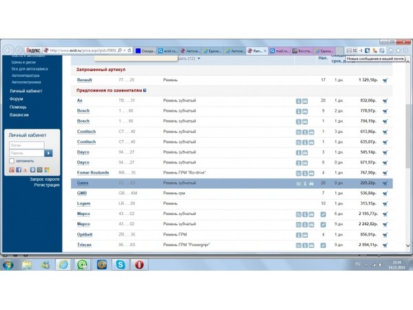Open the Gates brand link
Screen dimensions: 413x310
click(83, 183)
